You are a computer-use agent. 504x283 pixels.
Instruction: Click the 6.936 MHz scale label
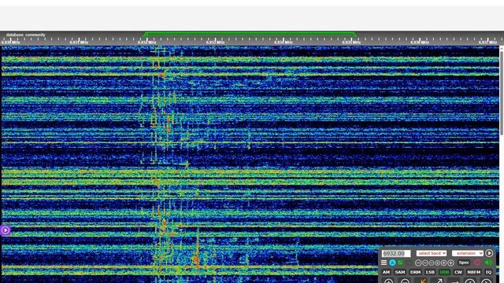pos(420,42)
